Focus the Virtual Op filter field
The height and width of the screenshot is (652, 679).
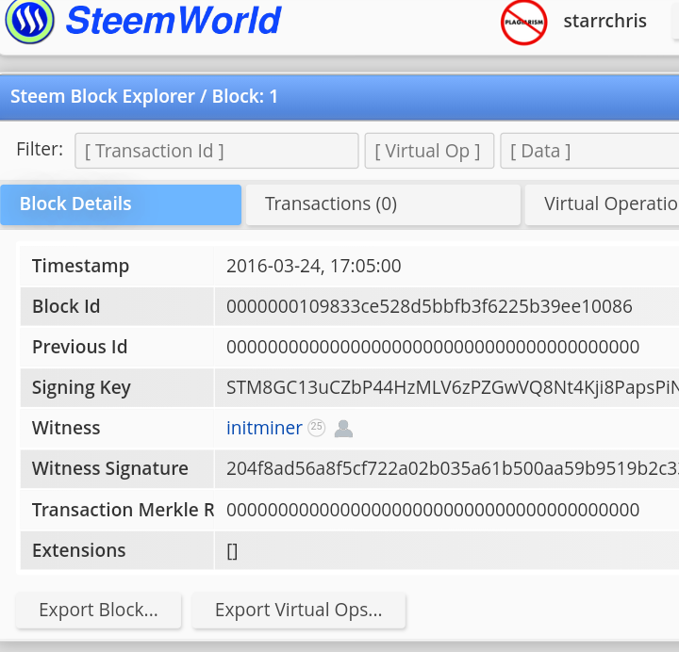[x=429, y=151]
